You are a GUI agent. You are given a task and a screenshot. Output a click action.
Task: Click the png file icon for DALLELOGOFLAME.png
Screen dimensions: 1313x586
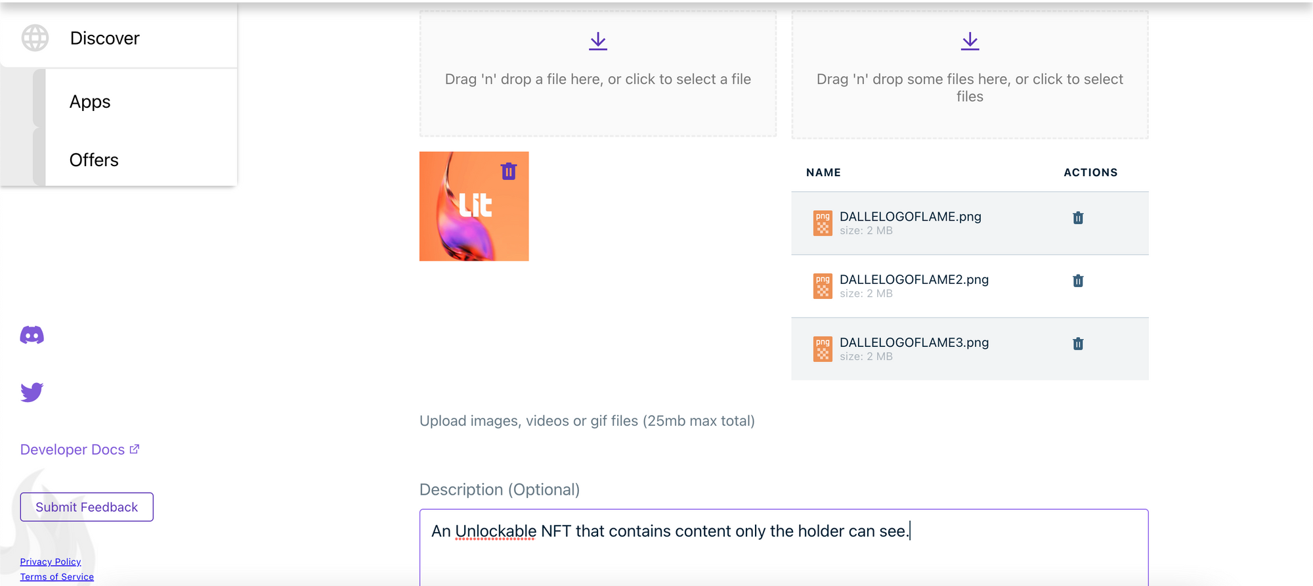click(823, 223)
